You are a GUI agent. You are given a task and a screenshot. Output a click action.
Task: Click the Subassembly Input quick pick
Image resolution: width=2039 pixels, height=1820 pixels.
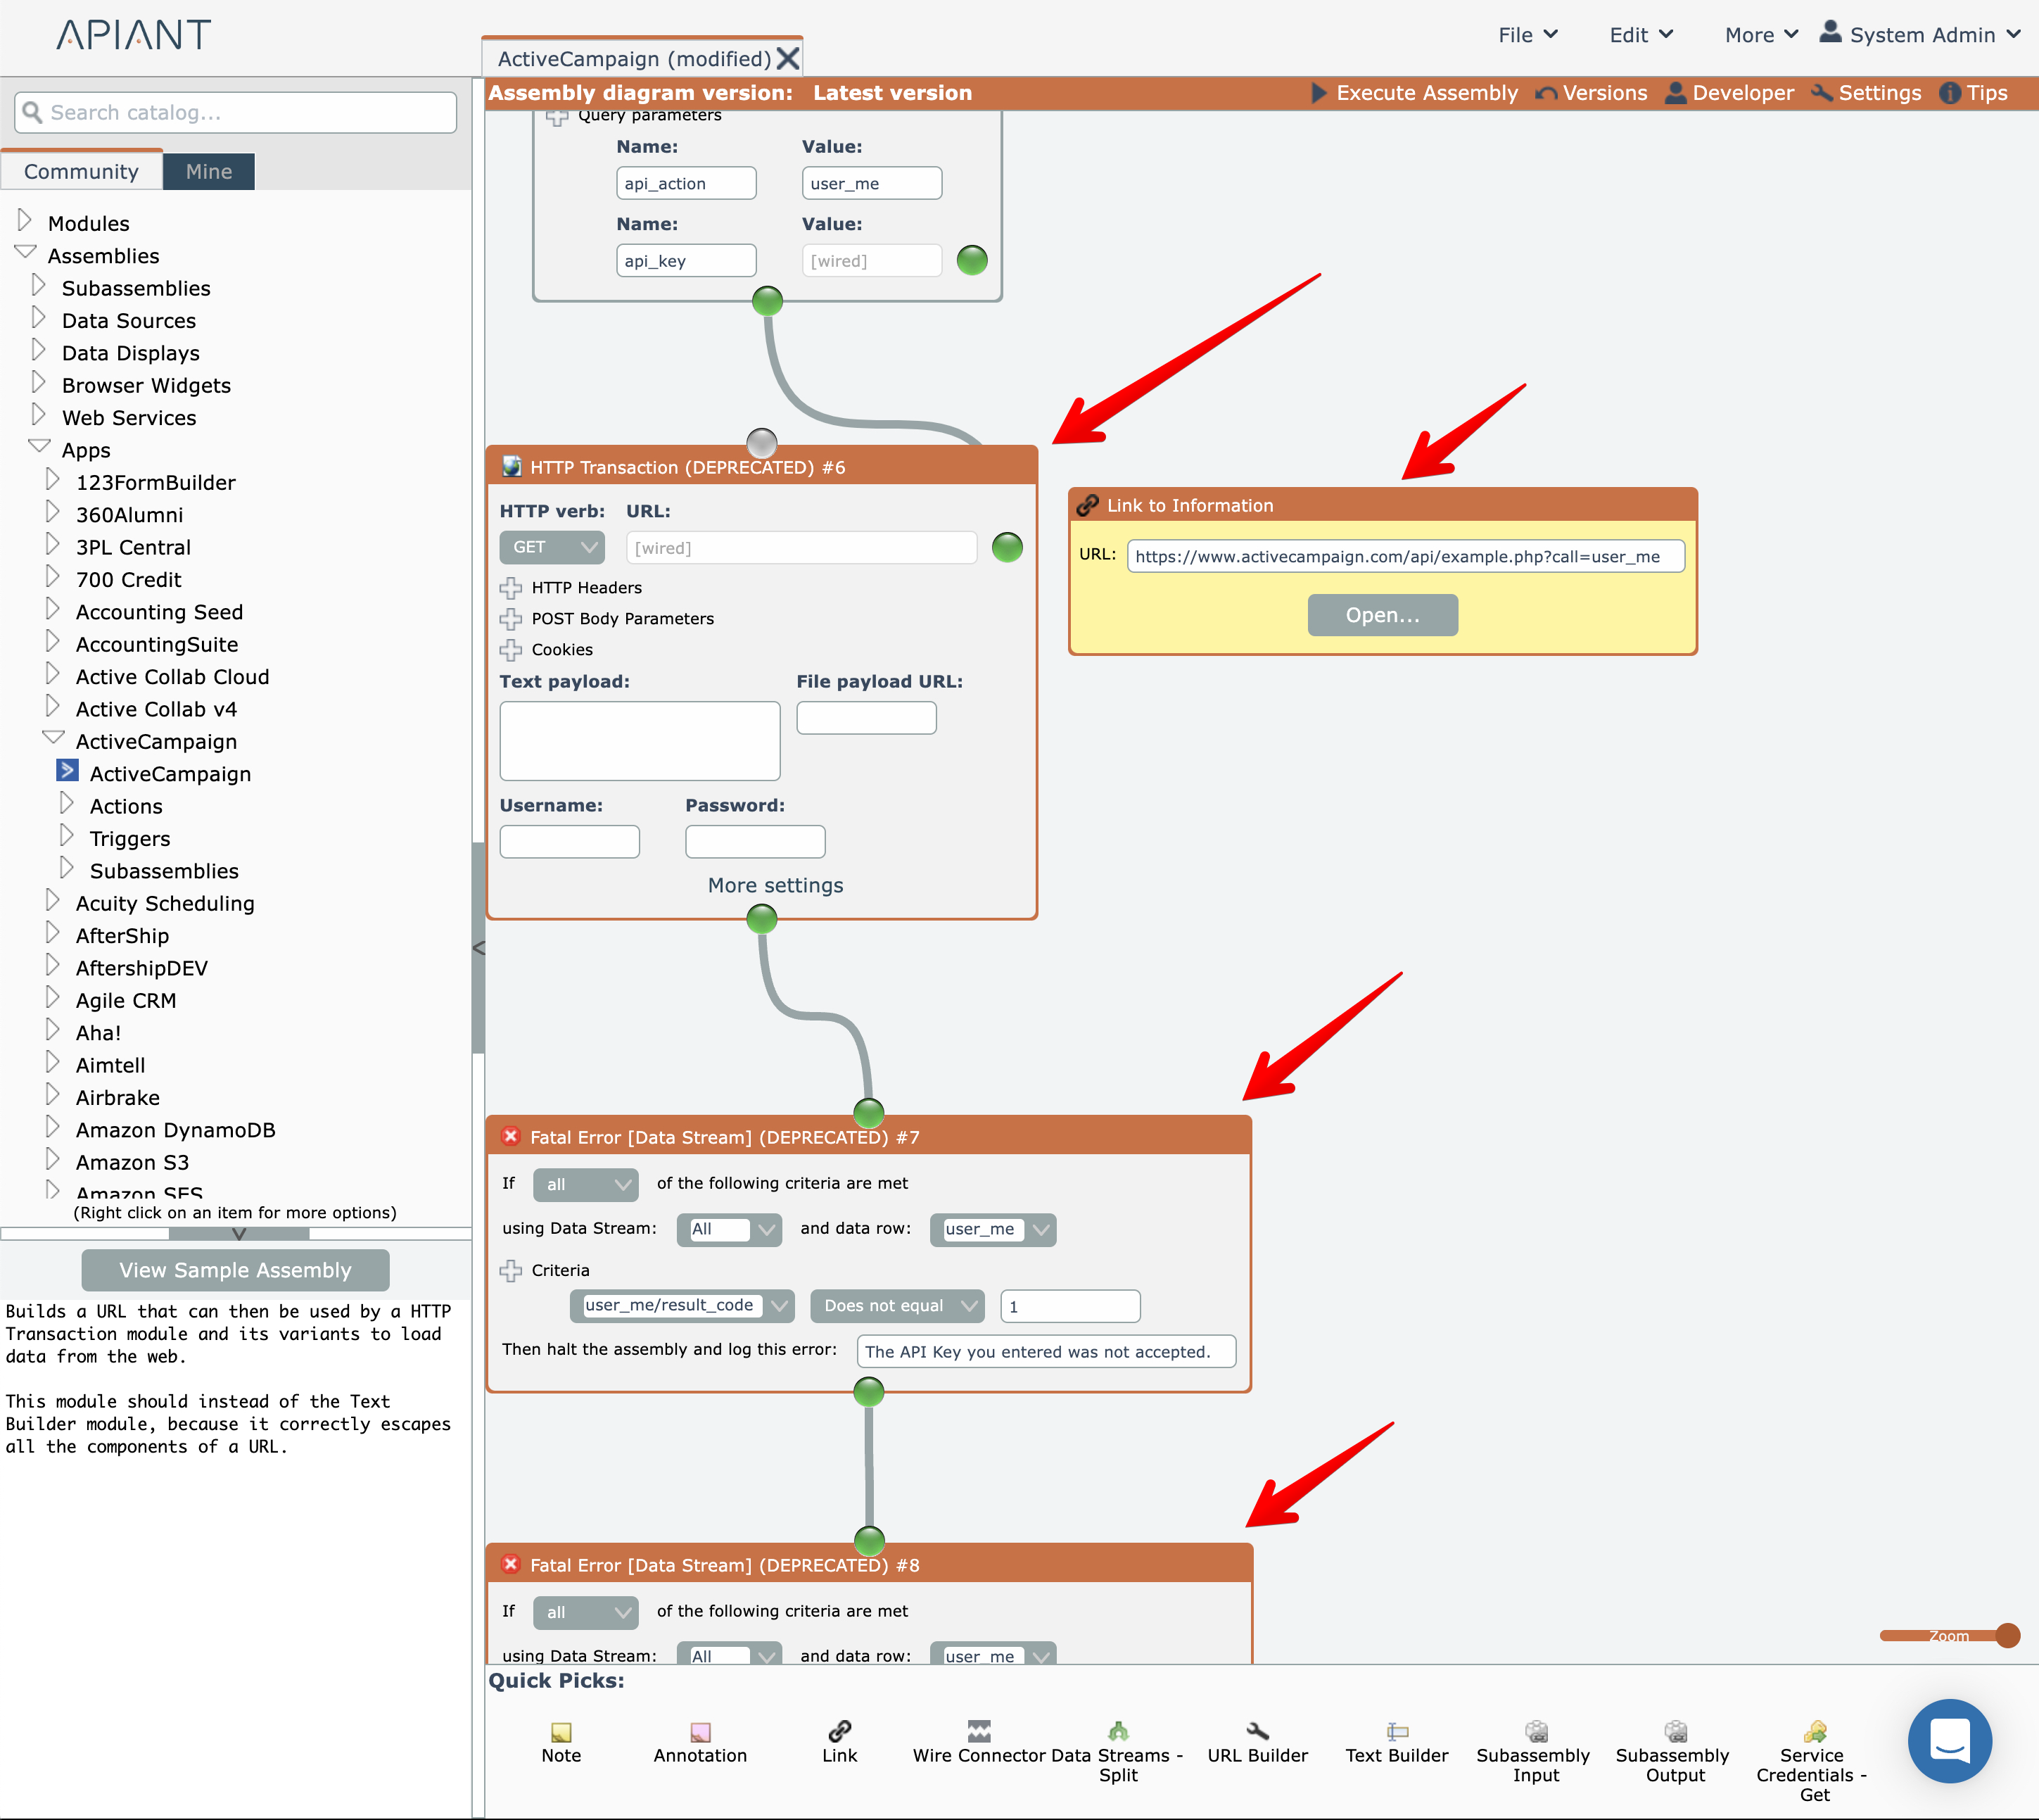point(1535,1732)
